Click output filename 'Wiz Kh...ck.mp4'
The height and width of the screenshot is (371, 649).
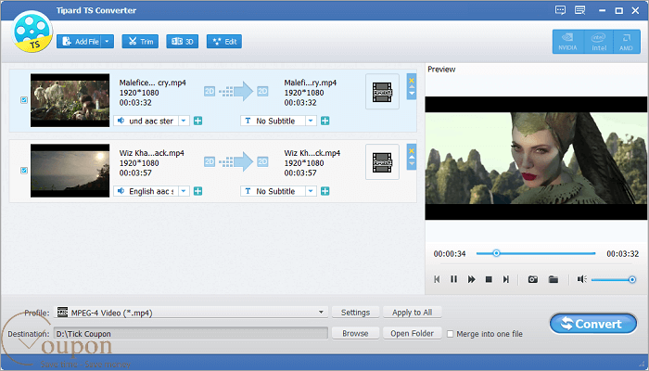coord(312,153)
